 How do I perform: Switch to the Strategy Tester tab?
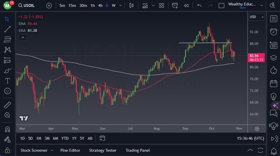point(103,150)
